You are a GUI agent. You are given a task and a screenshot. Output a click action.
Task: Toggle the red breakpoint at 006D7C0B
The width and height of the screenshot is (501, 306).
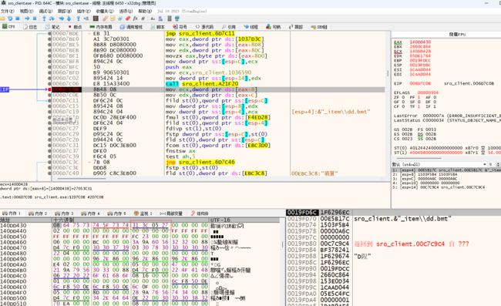(49, 89)
